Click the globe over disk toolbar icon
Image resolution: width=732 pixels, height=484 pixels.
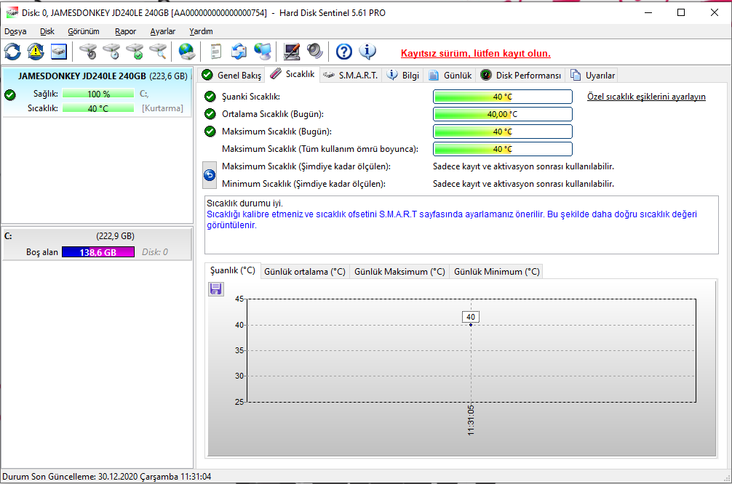[x=187, y=52]
